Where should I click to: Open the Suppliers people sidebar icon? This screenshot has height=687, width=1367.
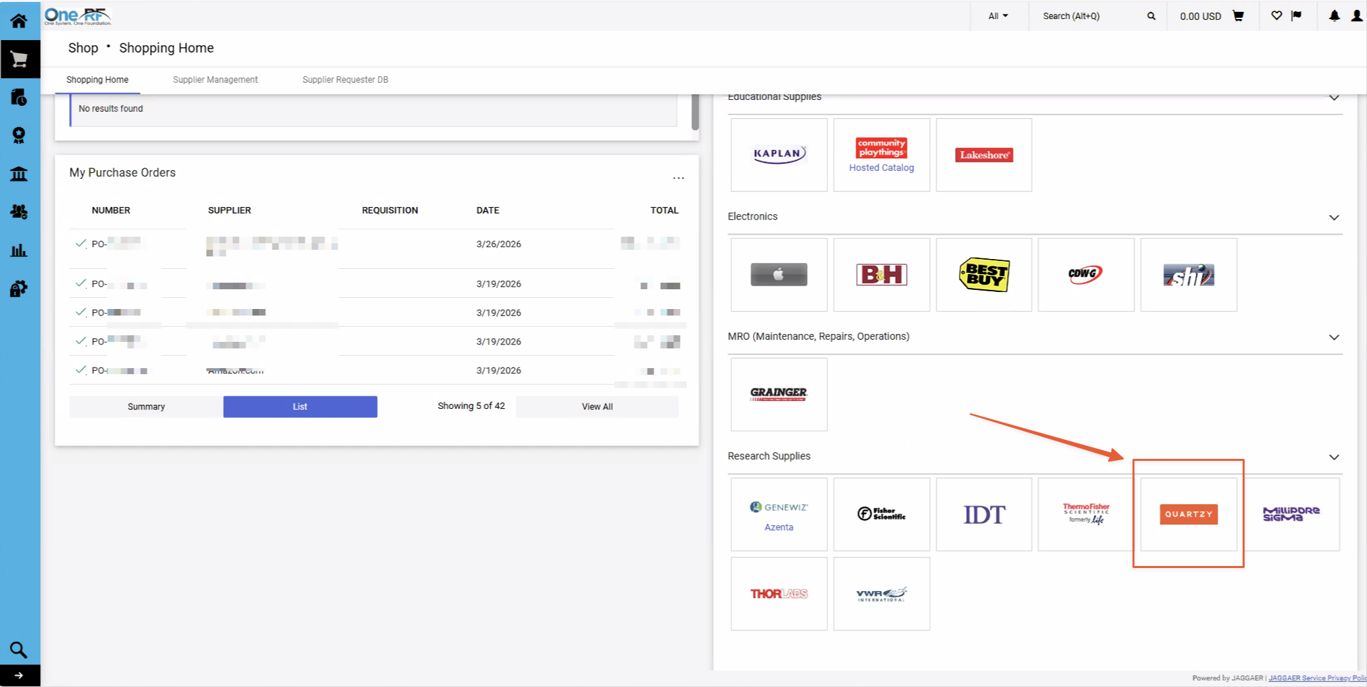pos(19,212)
